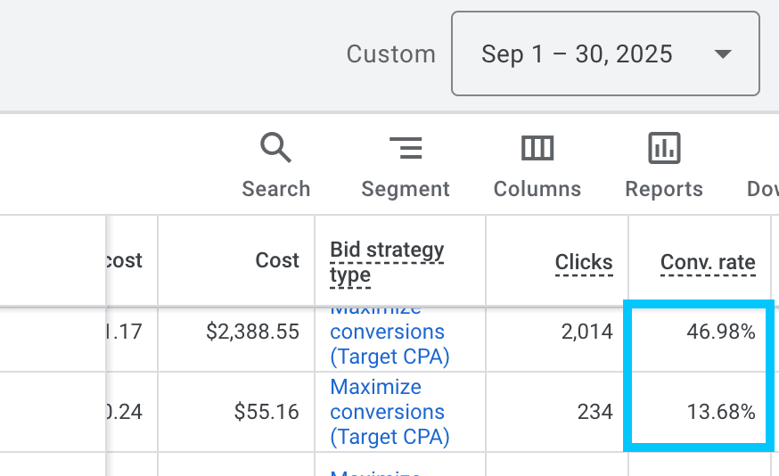Viewport: 779px width, 476px height.
Task: Click the Search magnifier icon
Action: (275, 148)
